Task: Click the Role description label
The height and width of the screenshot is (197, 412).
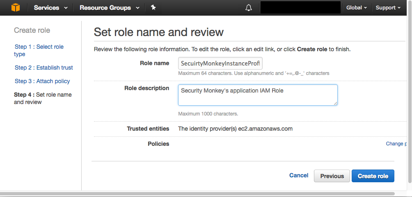Action: point(146,88)
